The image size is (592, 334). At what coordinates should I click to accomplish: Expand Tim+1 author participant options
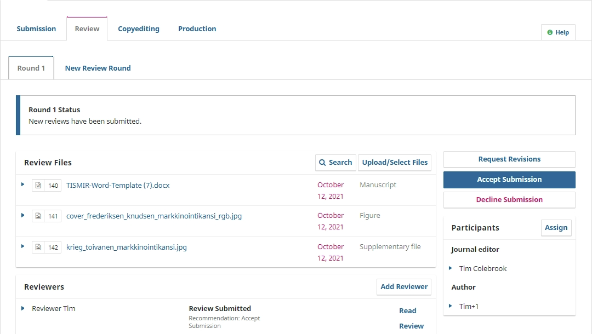[x=450, y=306]
